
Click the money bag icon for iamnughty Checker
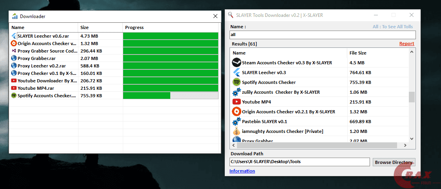[237, 131]
